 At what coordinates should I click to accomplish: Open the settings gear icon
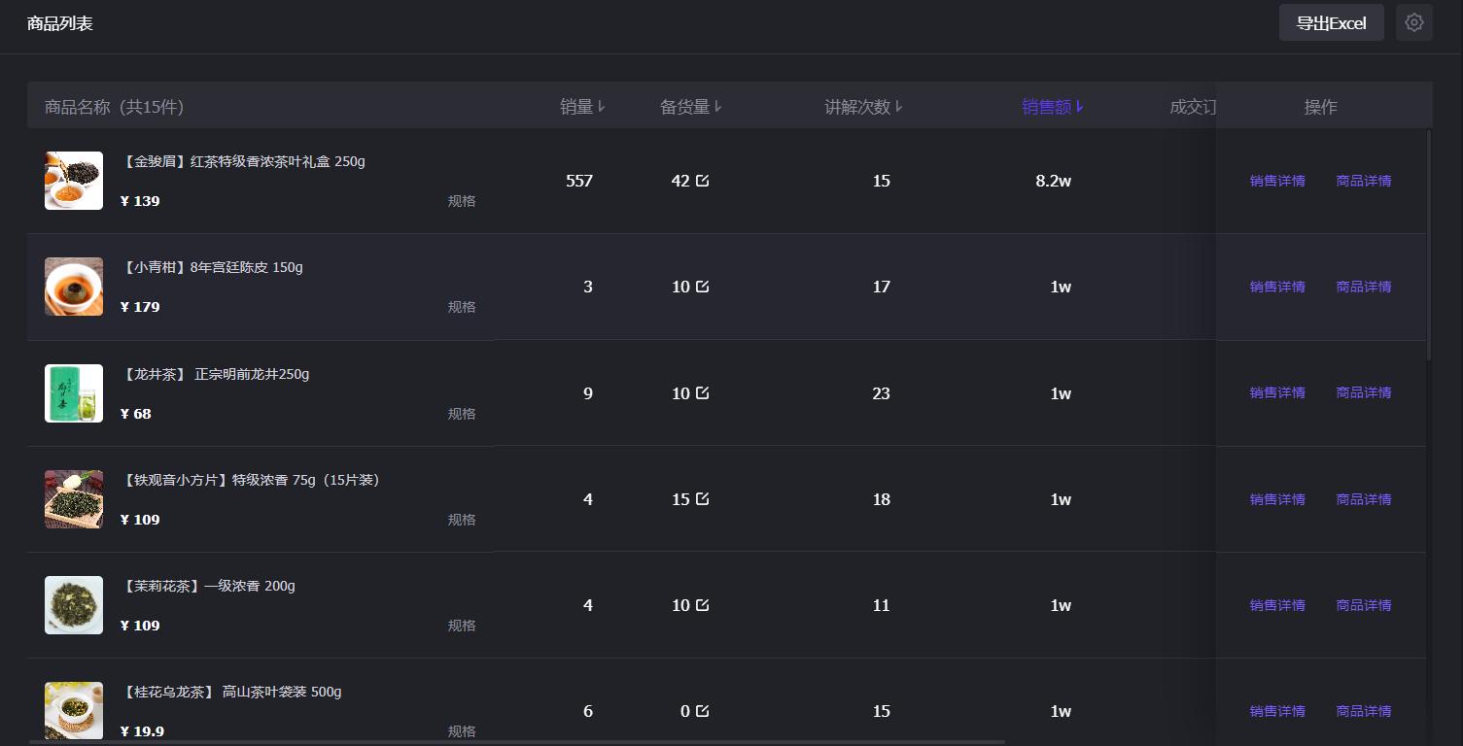point(1413,22)
